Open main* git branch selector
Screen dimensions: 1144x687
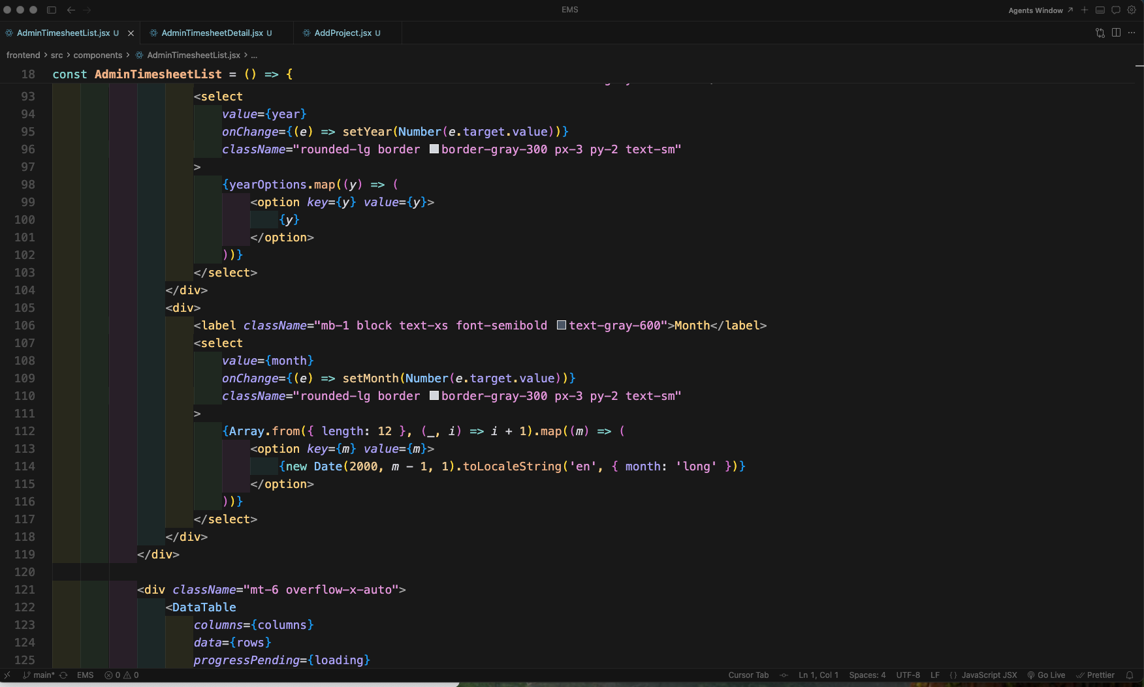39,675
